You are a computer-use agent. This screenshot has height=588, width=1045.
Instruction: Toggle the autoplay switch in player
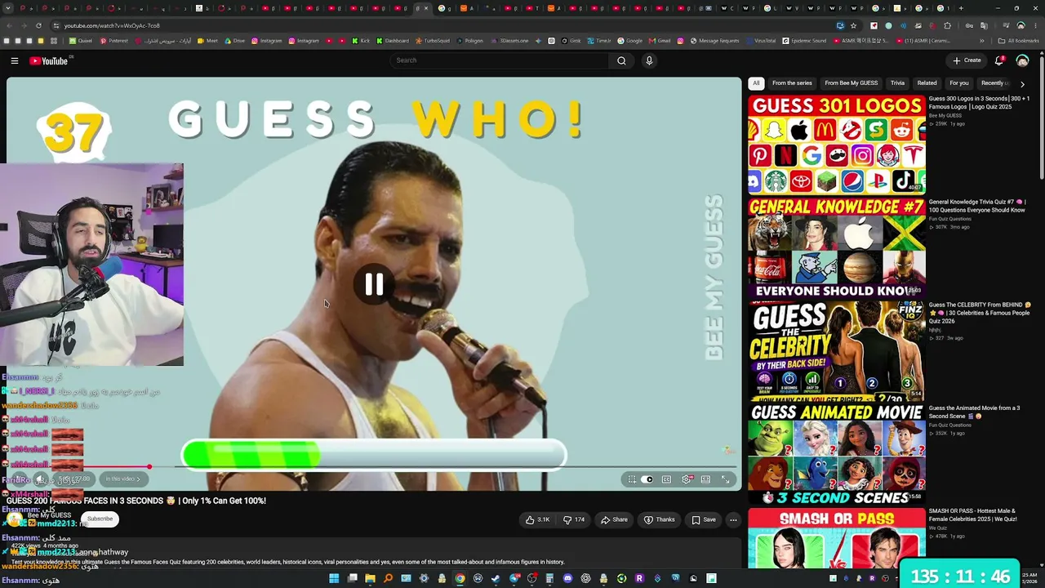point(647,479)
